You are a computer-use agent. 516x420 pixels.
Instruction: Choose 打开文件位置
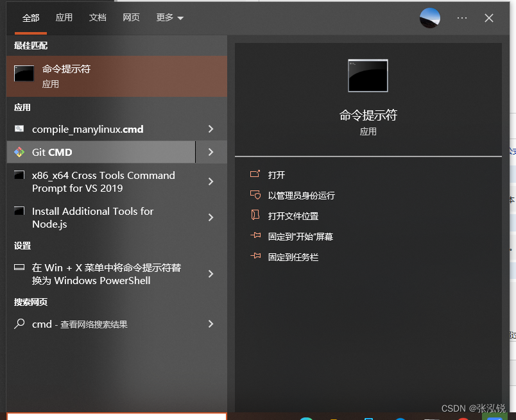click(x=293, y=215)
